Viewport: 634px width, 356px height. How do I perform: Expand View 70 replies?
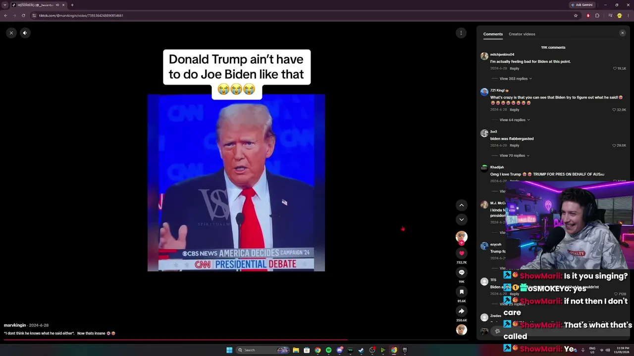515,156
